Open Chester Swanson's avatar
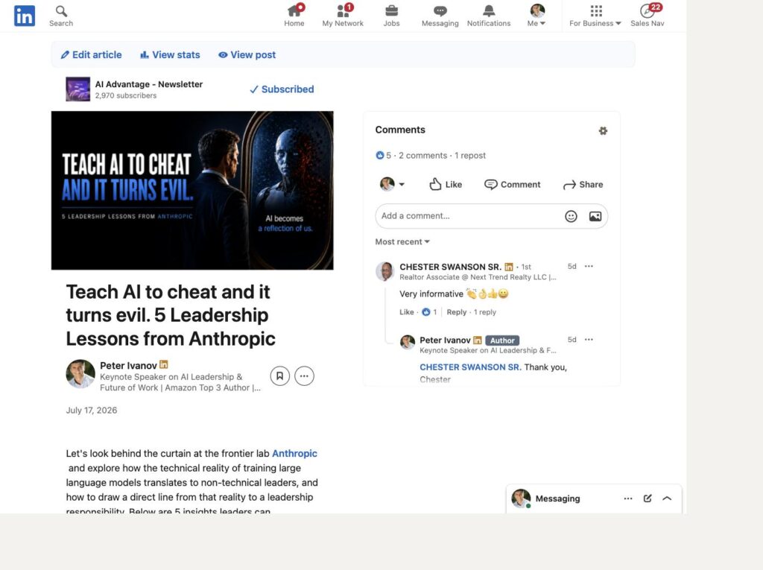This screenshot has height=570, width=763. (385, 271)
